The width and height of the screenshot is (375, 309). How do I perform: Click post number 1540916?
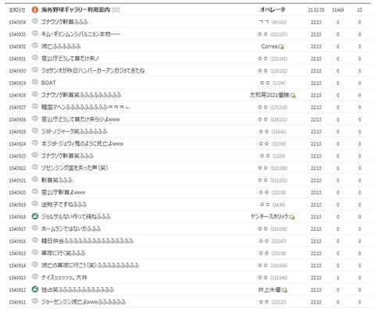pyautogui.click(x=17, y=241)
